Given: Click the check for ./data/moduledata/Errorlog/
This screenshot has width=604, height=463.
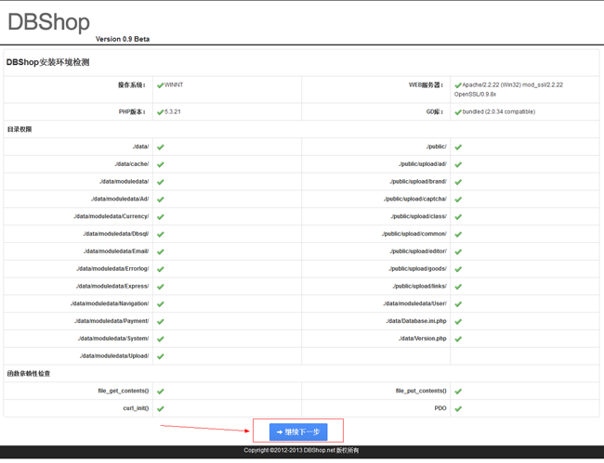Looking at the screenshot, I should coord(160,269).
